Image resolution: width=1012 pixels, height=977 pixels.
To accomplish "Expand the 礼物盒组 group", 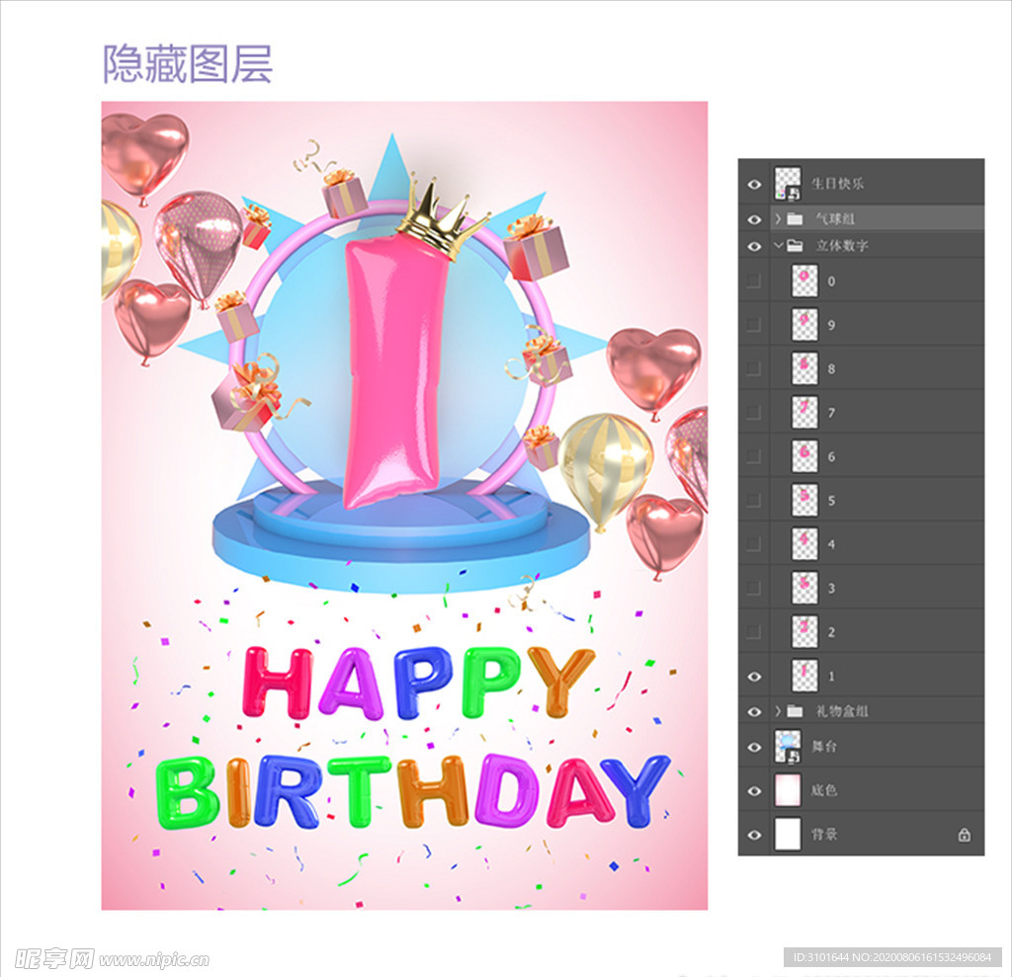I will point(779,710).
